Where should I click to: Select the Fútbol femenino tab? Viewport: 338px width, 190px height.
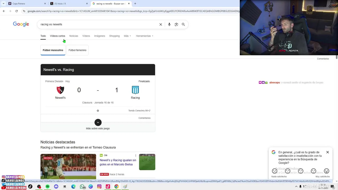[x=77, y=50]
